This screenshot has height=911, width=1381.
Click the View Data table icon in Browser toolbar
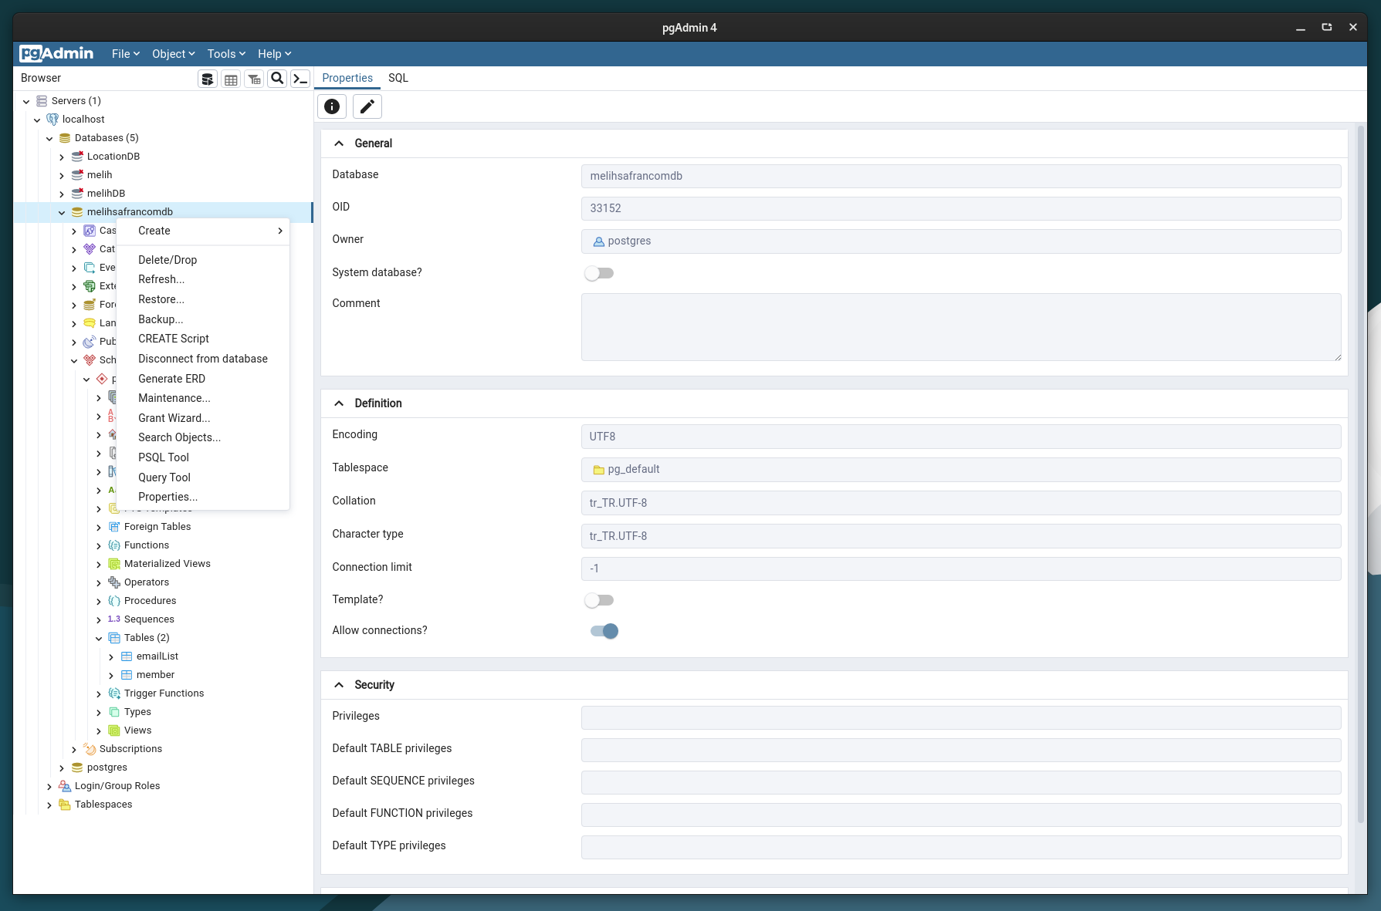pos(231,79)
